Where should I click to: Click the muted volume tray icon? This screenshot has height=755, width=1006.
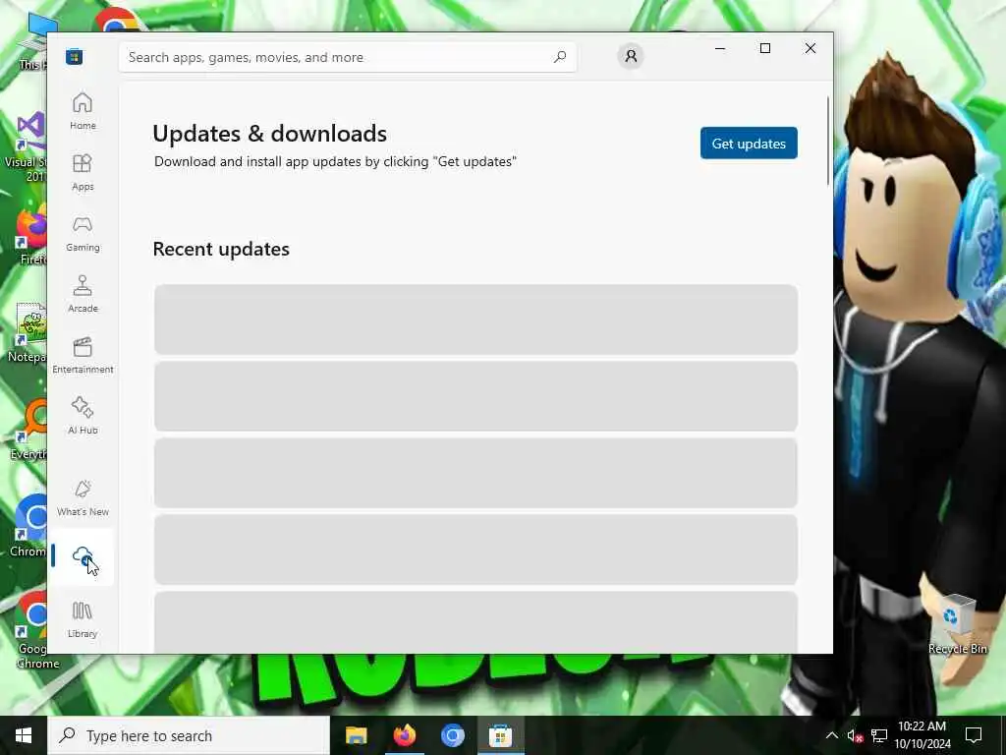pos(855,735)
